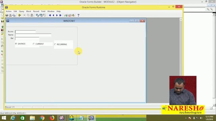Click the Cut scissors icon
The width and height of the screenshot is (216, 121).
[x=25, y=15]
